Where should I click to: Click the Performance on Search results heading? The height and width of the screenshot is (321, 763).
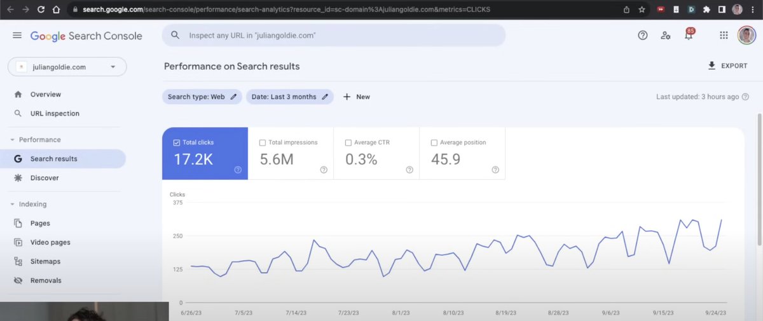232,66
